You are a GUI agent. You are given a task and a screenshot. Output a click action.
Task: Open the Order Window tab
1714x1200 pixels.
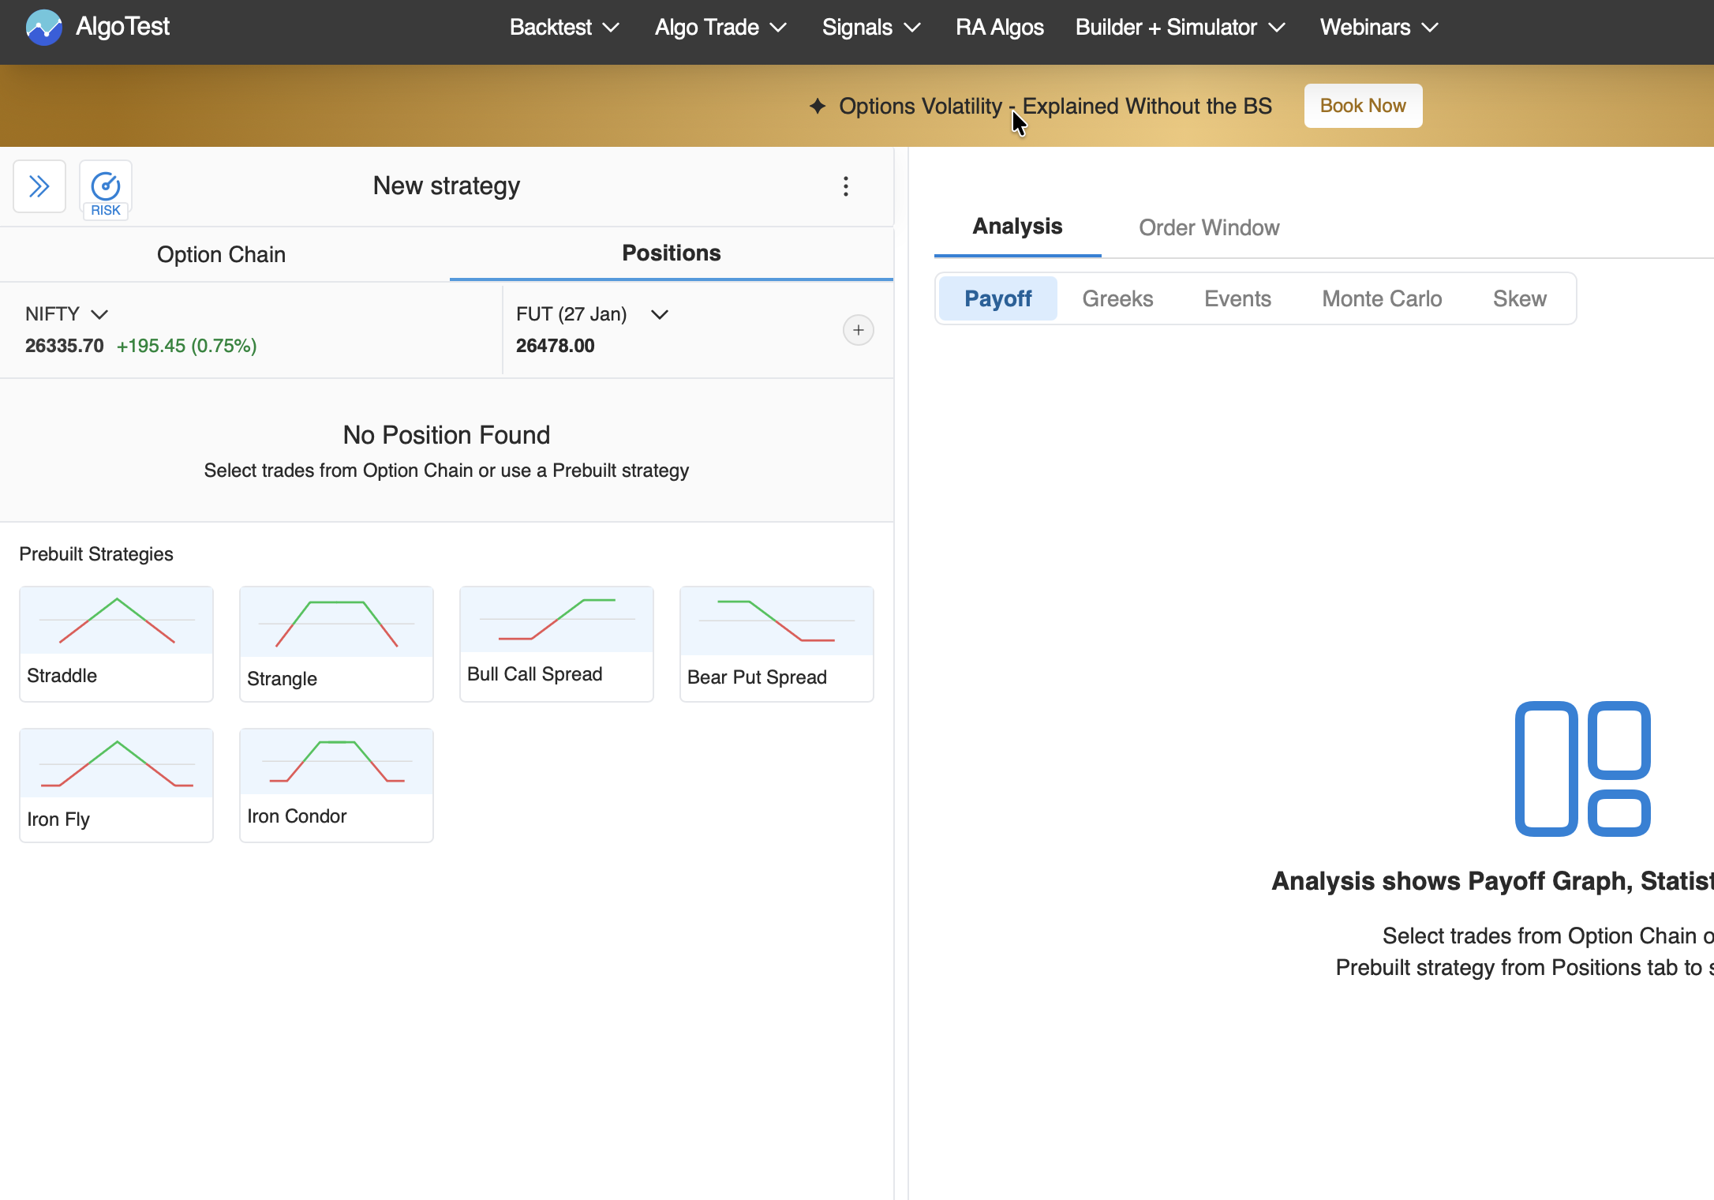[1208, 227]
